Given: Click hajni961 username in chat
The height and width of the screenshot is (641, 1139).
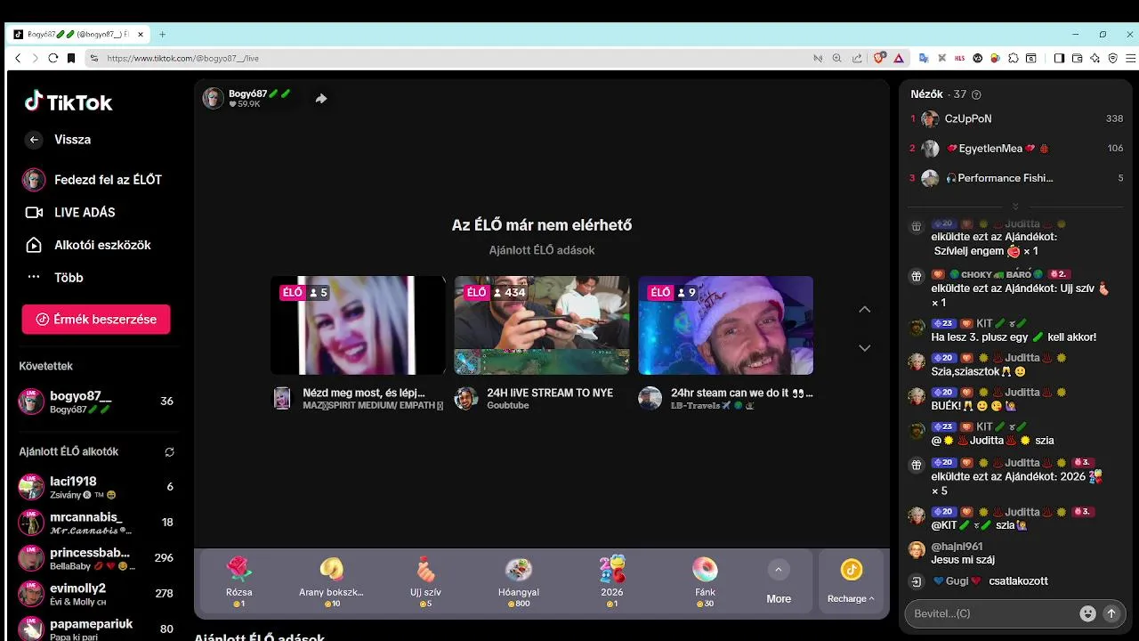Looking at the screenshot, I should [x=957, y=547].
